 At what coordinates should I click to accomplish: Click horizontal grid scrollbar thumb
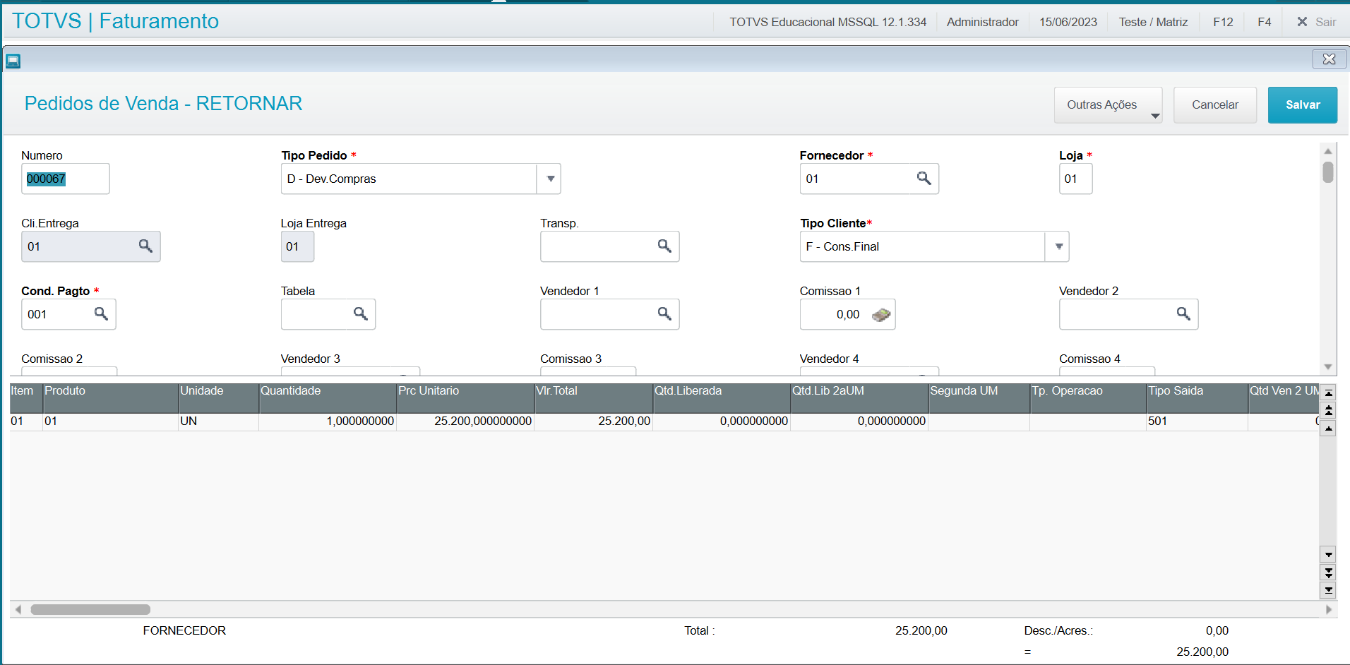pos(90,609)
